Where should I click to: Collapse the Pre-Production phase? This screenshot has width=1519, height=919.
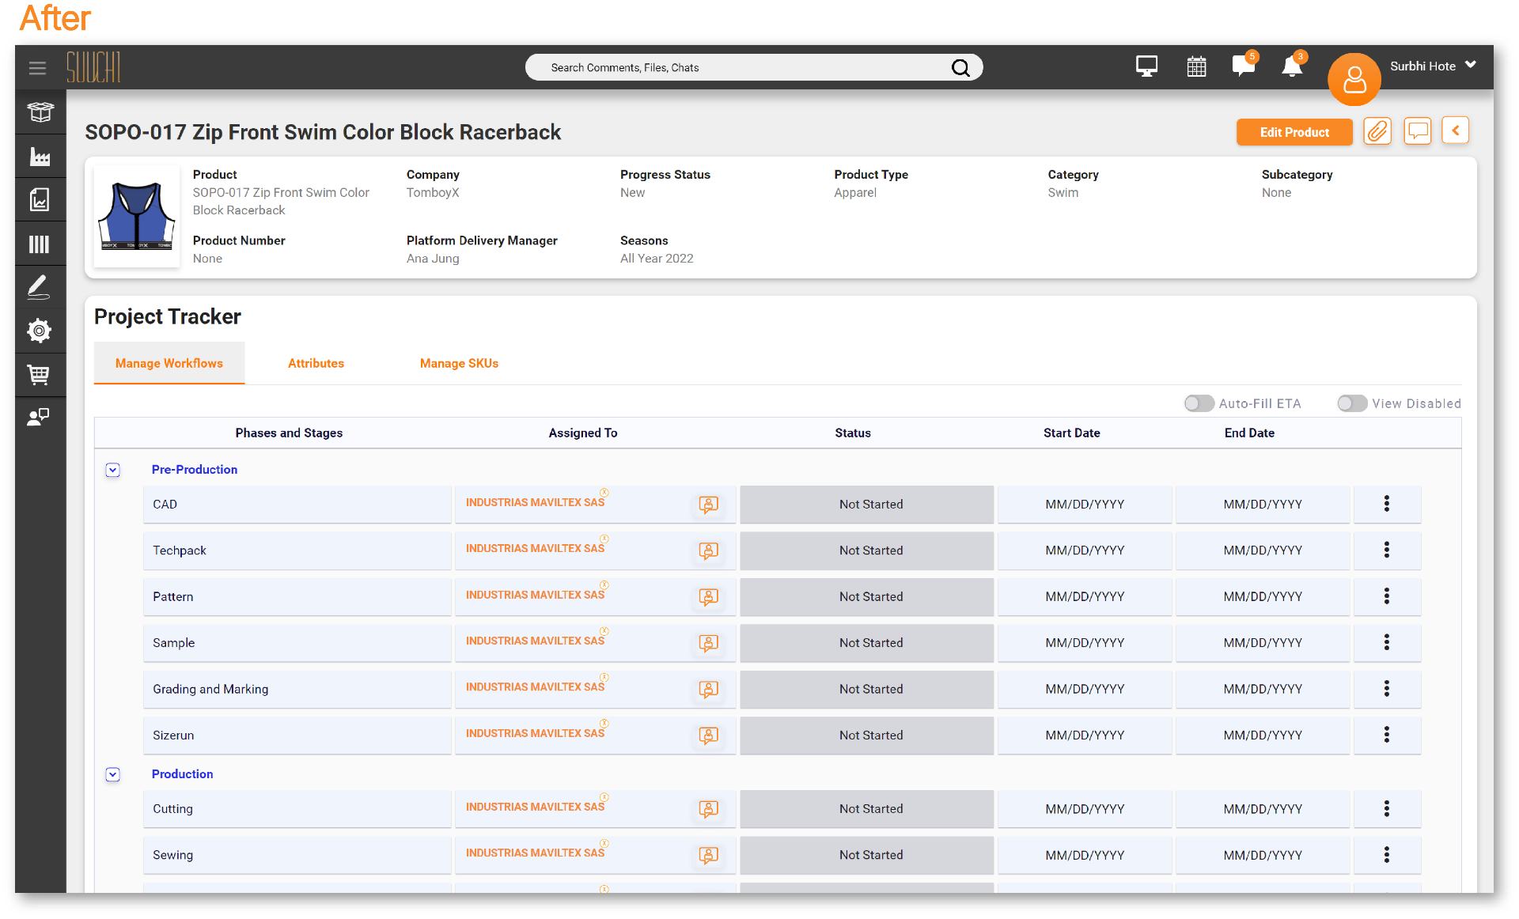coord(113,471)
